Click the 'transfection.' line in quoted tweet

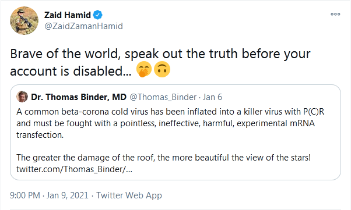tap(40, 135)
